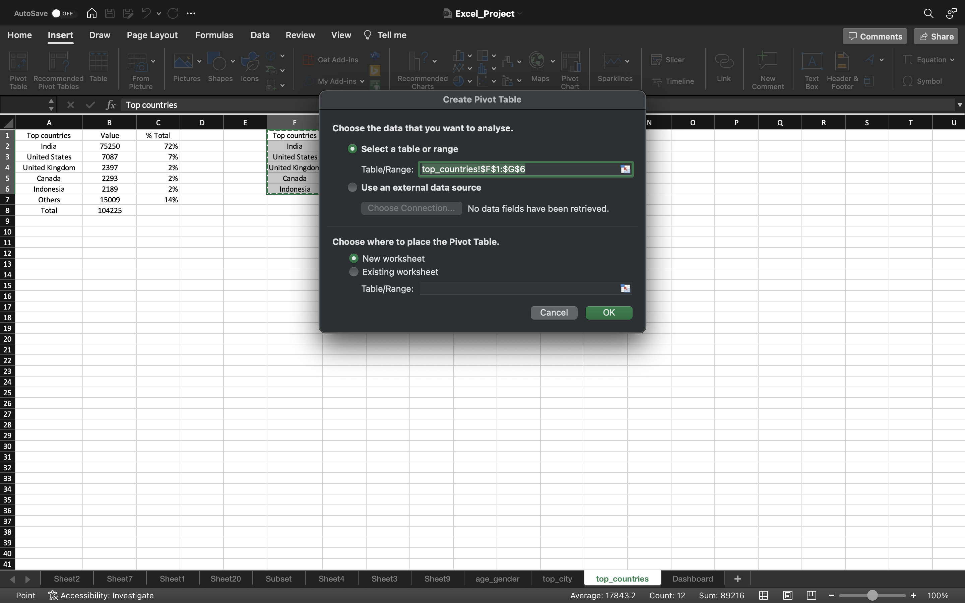Image resolution: width=965 pixels, height=603 pixels.
Task: Add a new sheet with plus button
Action: pos(738,579)
